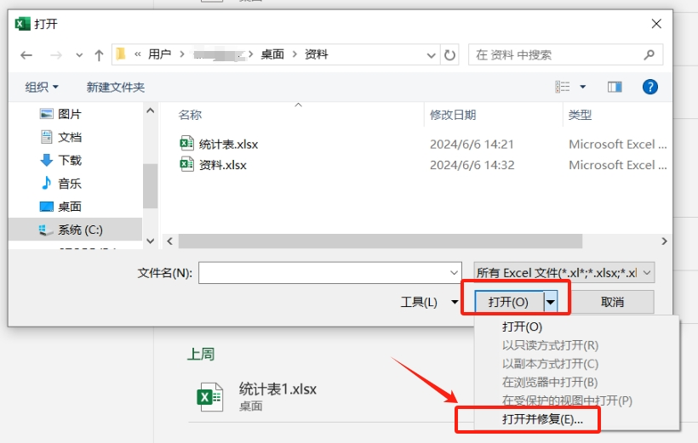Select 系统 (C:) drive in navigation pane
This screenshot has height=443, width=698.
pyautogui.click(x=76, y=230)
